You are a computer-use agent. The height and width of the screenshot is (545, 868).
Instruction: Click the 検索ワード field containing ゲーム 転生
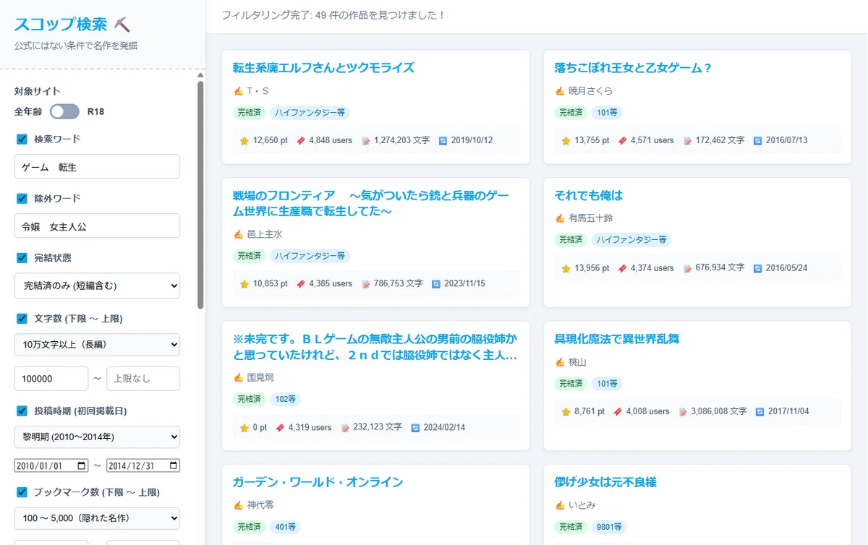(97, 166)
